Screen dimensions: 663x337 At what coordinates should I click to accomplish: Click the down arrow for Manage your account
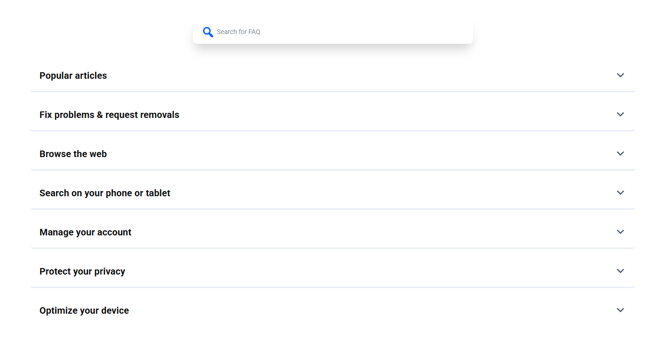[620, 232]
